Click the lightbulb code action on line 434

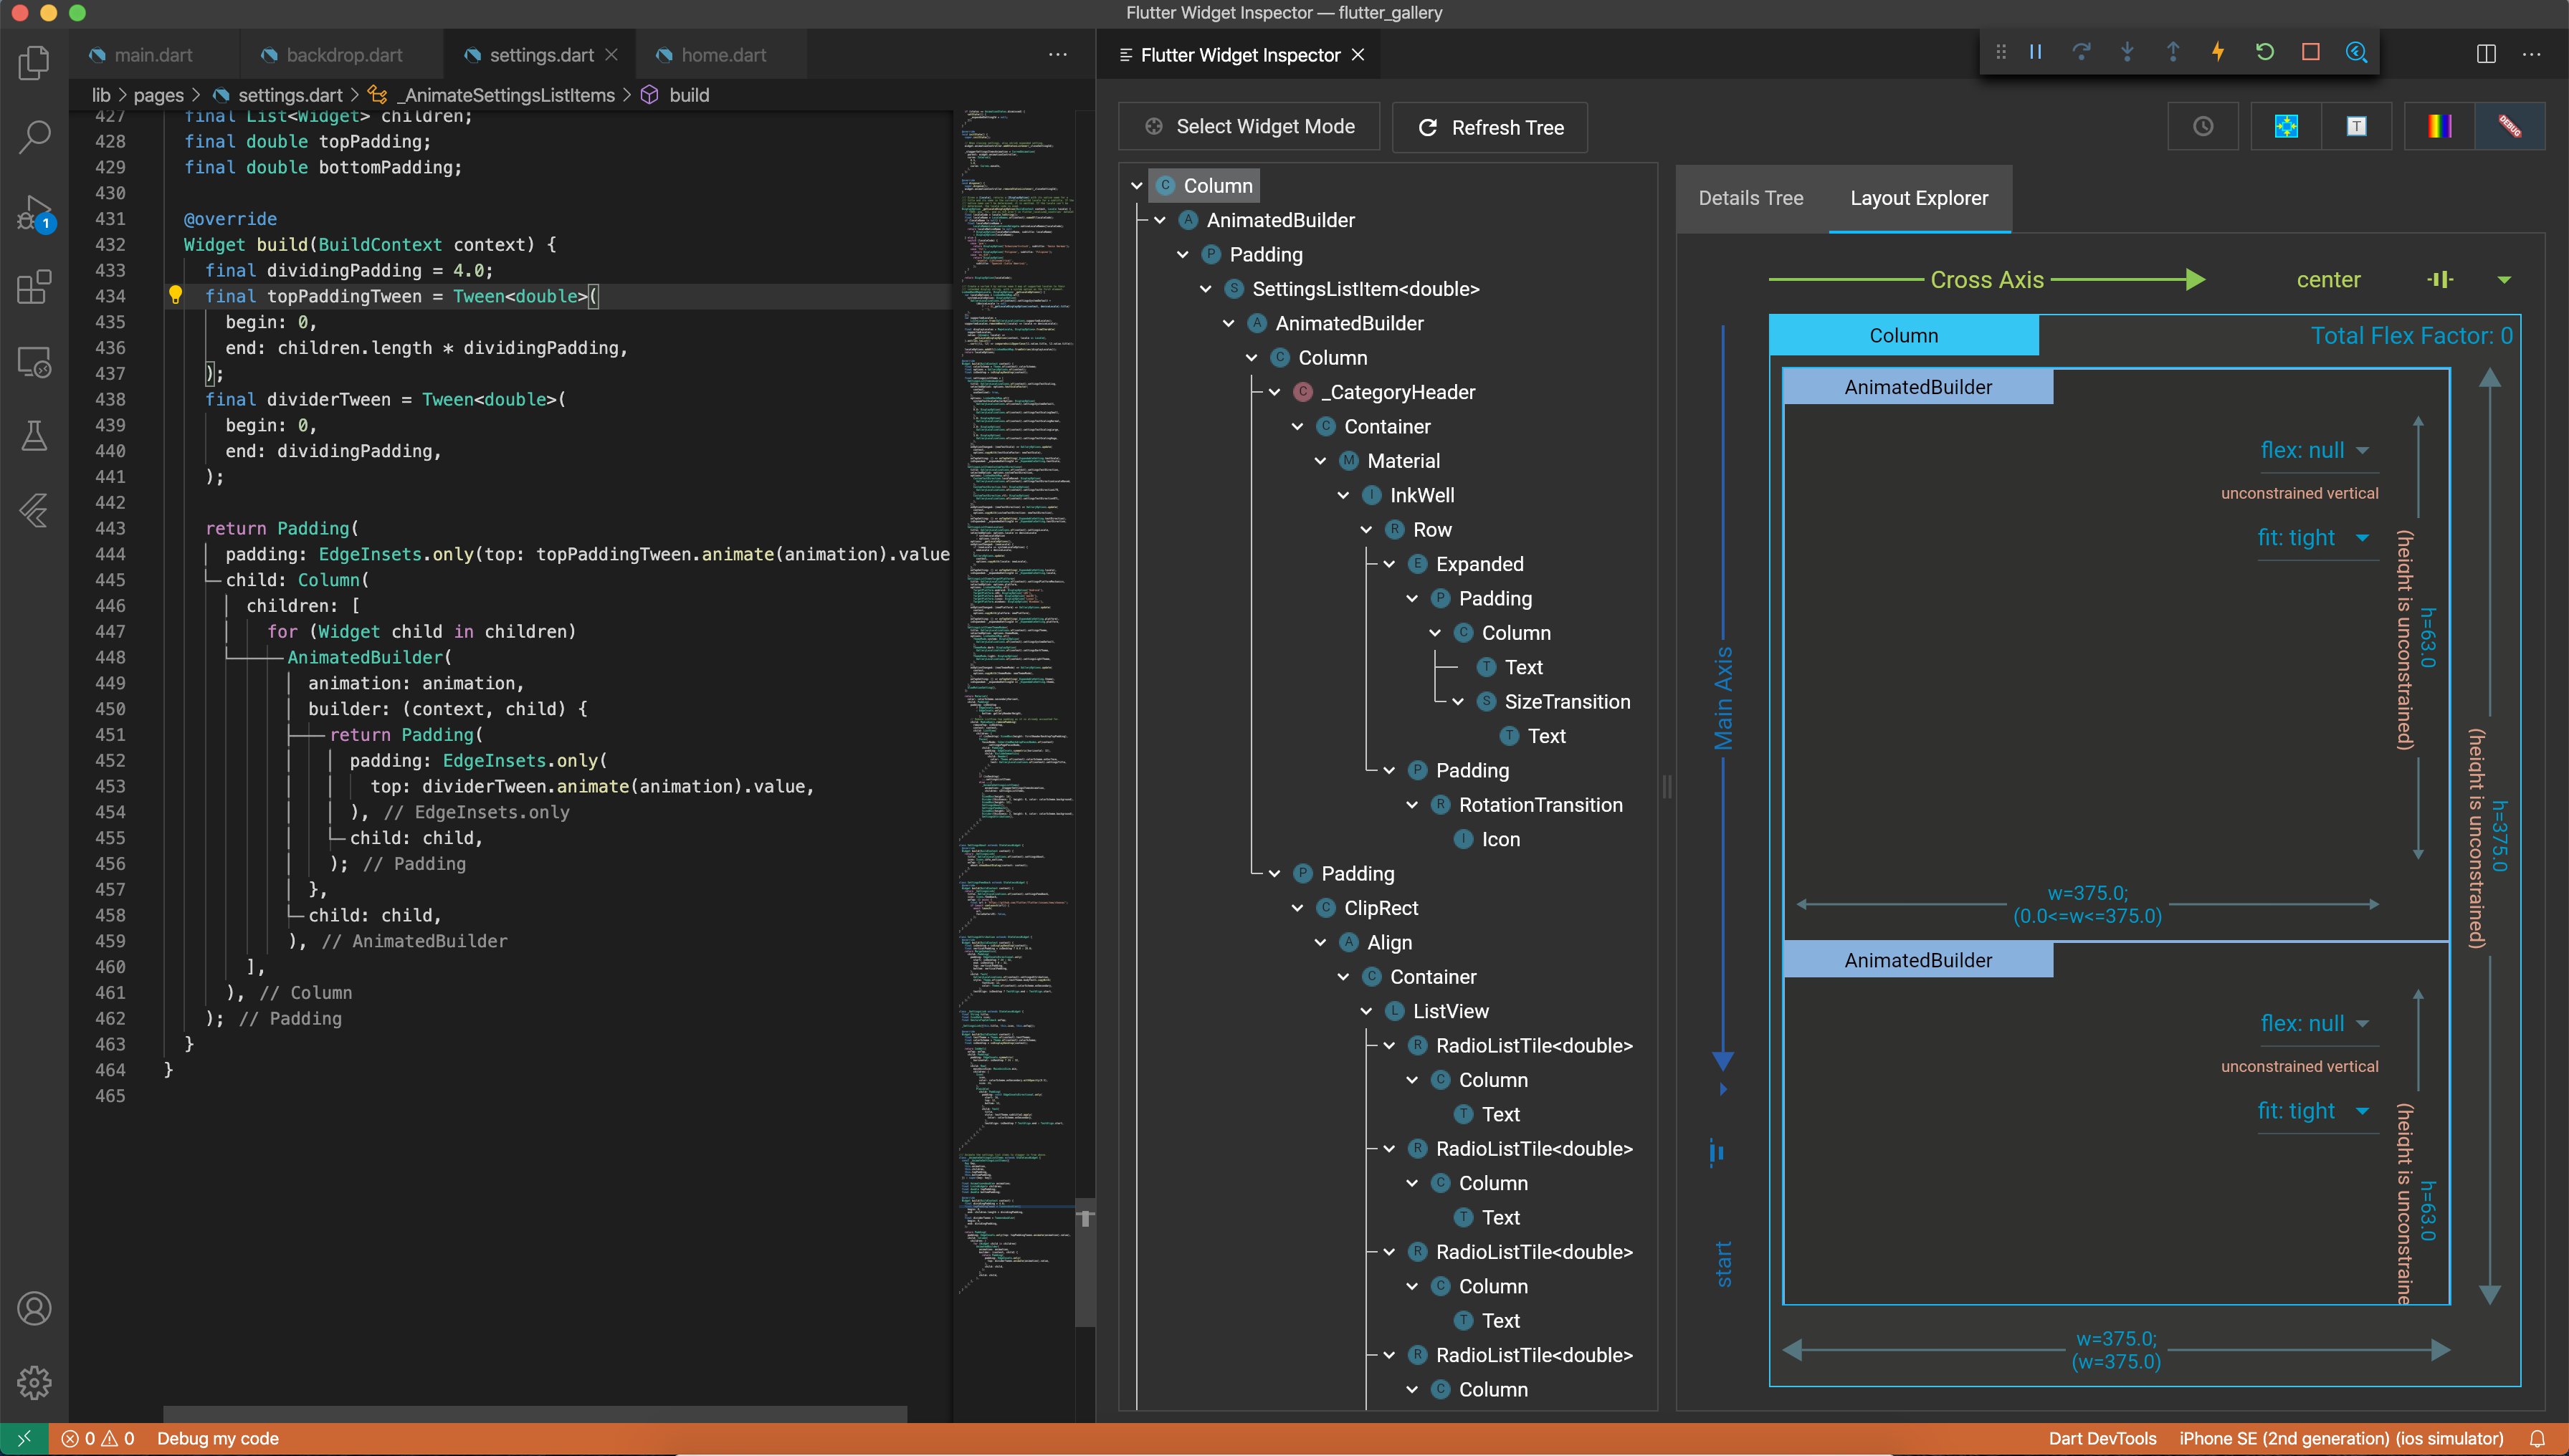pos(175,295)
